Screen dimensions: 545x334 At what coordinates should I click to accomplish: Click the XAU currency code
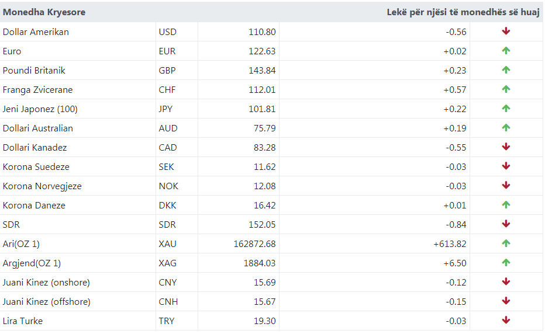point(168,243)
